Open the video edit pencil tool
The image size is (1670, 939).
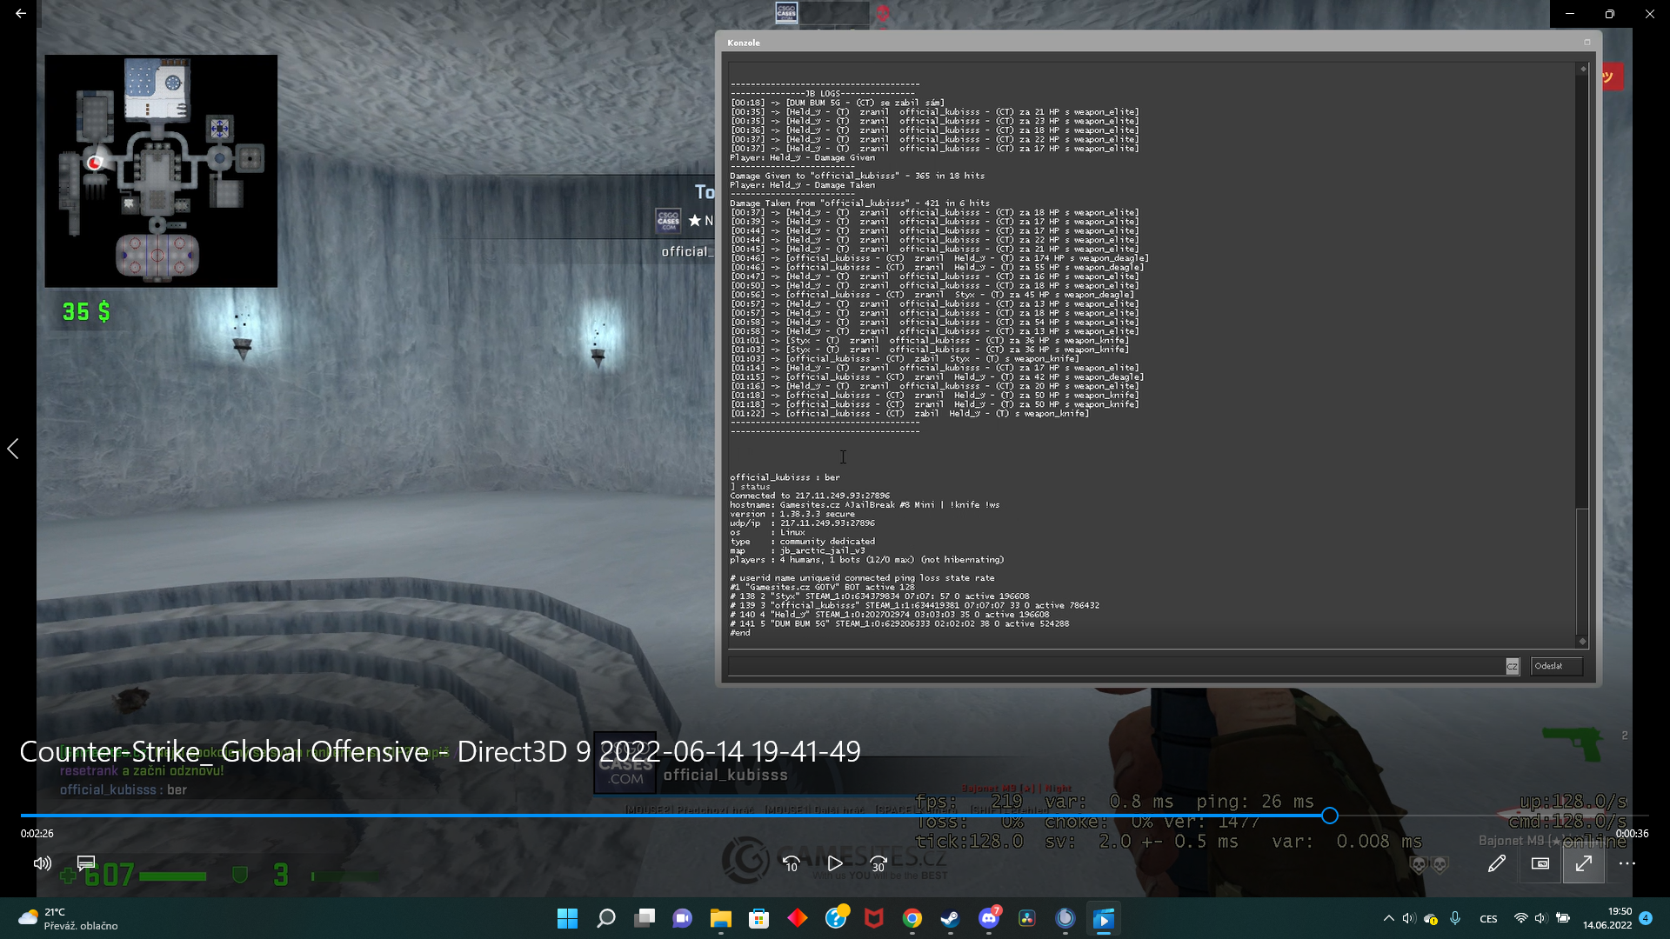(1496, 863)
